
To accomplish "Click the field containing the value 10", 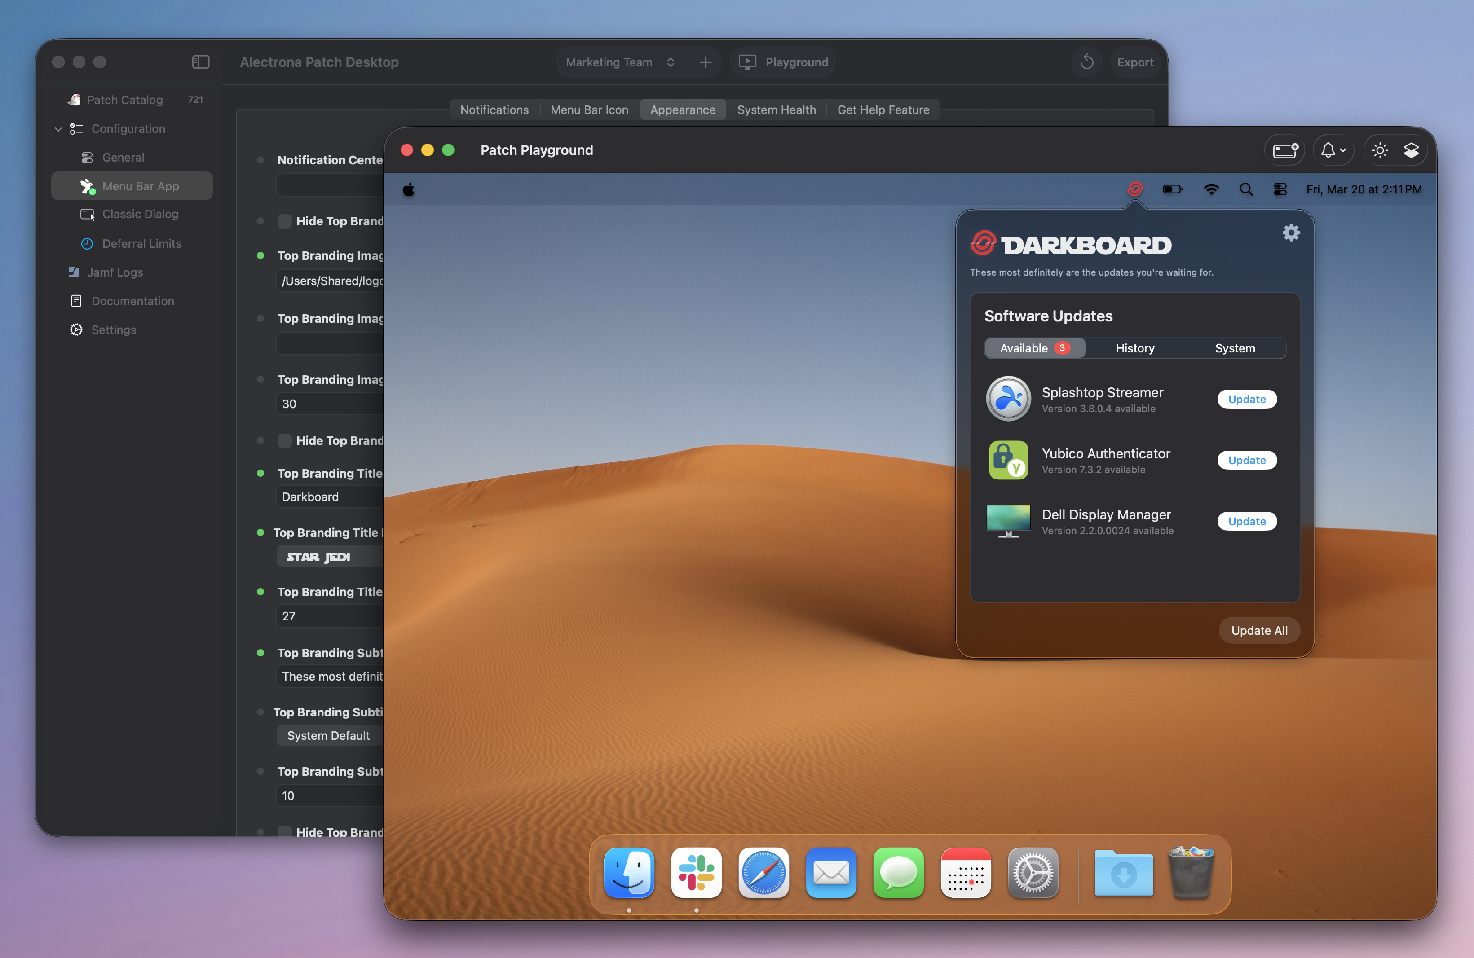I will [x=330, y=795].
